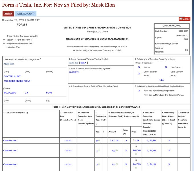
Task: Click the 1,063.963 price value
Action: (x=136, y=150)
